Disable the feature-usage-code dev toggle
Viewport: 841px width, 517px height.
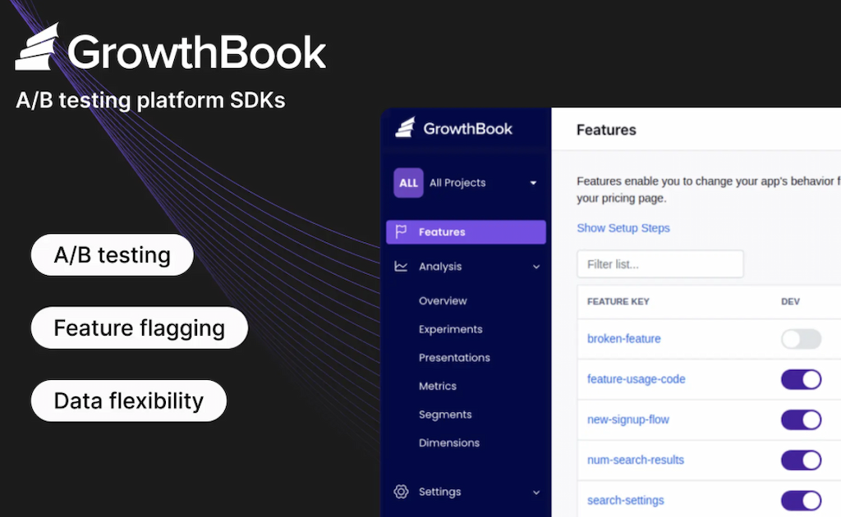click(x=801, y=379)
